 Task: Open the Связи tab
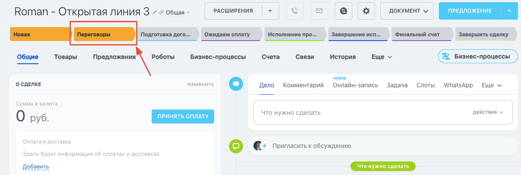305,57
